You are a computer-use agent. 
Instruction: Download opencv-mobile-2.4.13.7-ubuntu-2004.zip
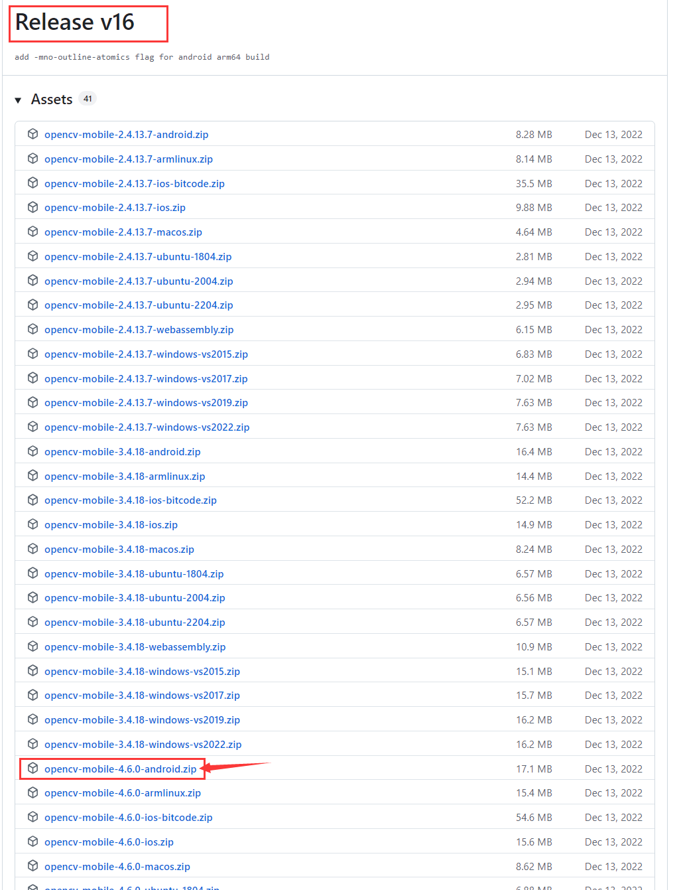pyautogui.click(x=139, y=281)
